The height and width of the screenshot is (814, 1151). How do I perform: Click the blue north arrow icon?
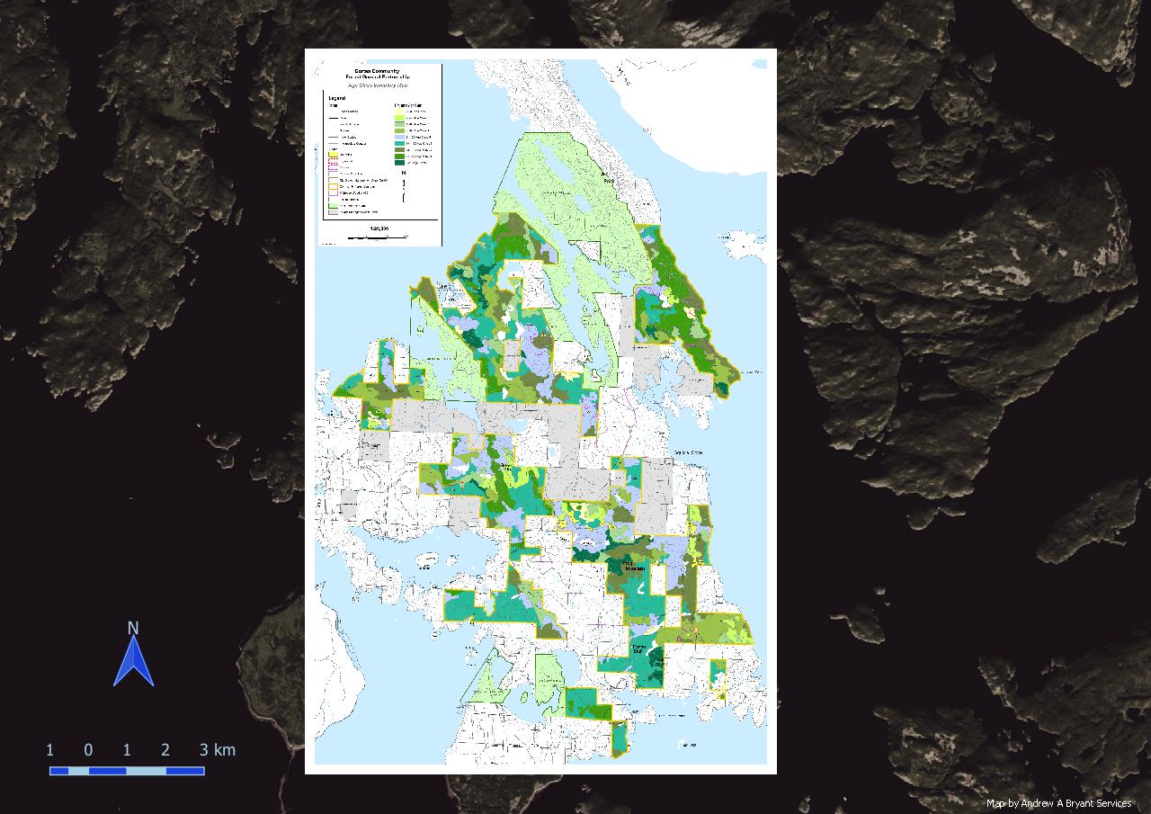tap(133, 663)
